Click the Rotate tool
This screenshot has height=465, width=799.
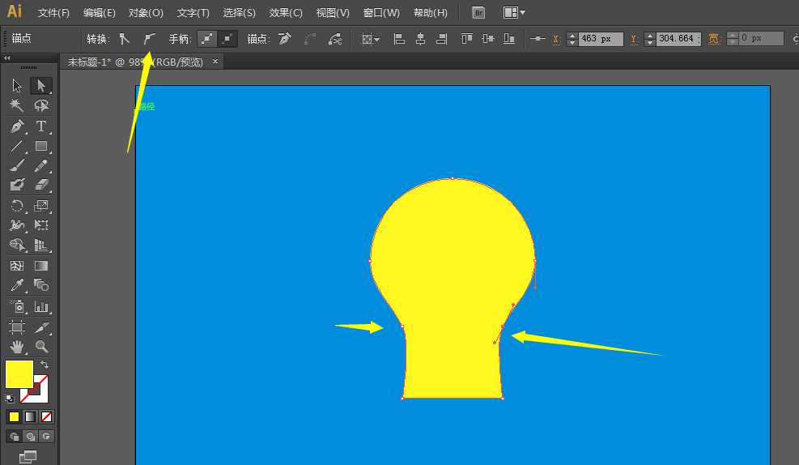(17, 206)
